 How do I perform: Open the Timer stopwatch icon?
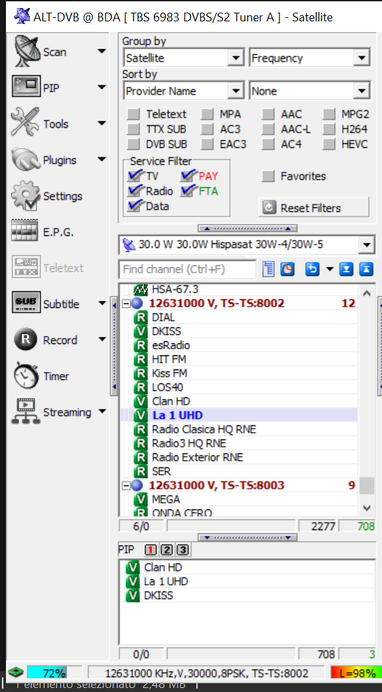point(26,376)
